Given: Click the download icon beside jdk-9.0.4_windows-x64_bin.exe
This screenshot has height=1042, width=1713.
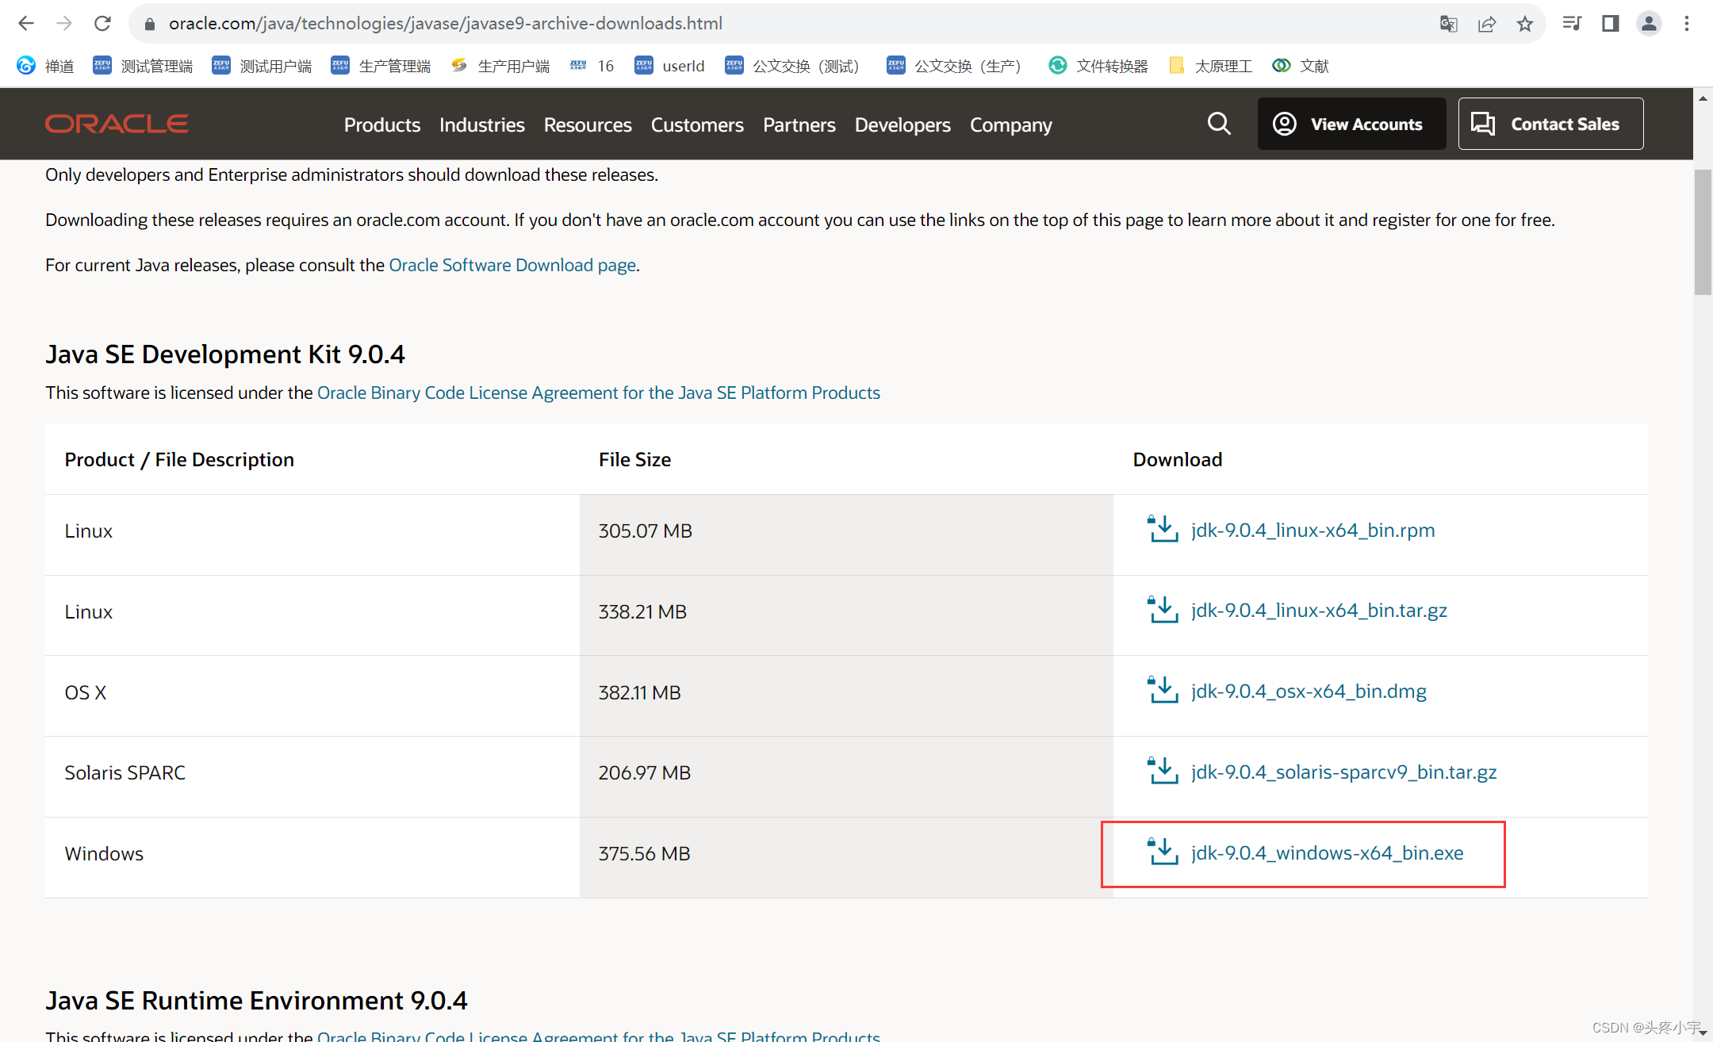Looking at the screenshot, I should coord(1161,852).
